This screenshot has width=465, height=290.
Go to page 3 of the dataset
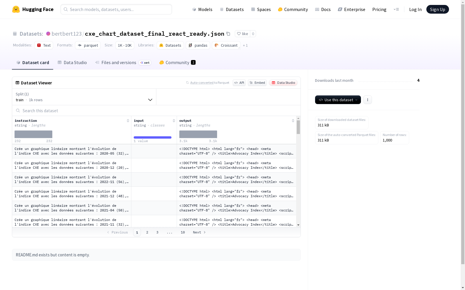[158, 232]
